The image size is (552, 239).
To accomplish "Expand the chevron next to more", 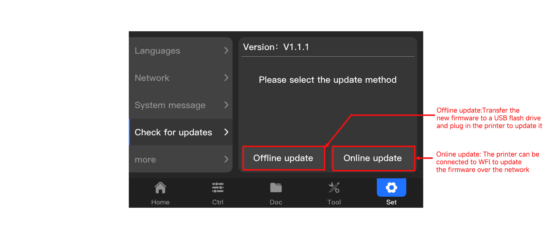I will pyautogui.click(x=226, y=159).
